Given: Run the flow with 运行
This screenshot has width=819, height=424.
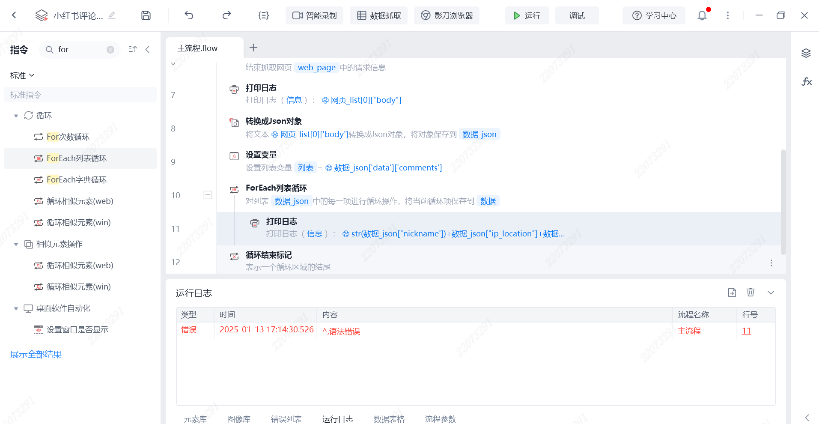Looking at the screenshot, I should click(x=527, y=15).
